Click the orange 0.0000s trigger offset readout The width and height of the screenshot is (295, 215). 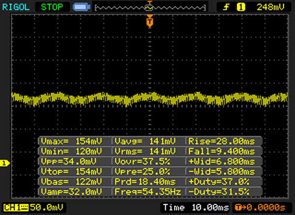point(261,208)
